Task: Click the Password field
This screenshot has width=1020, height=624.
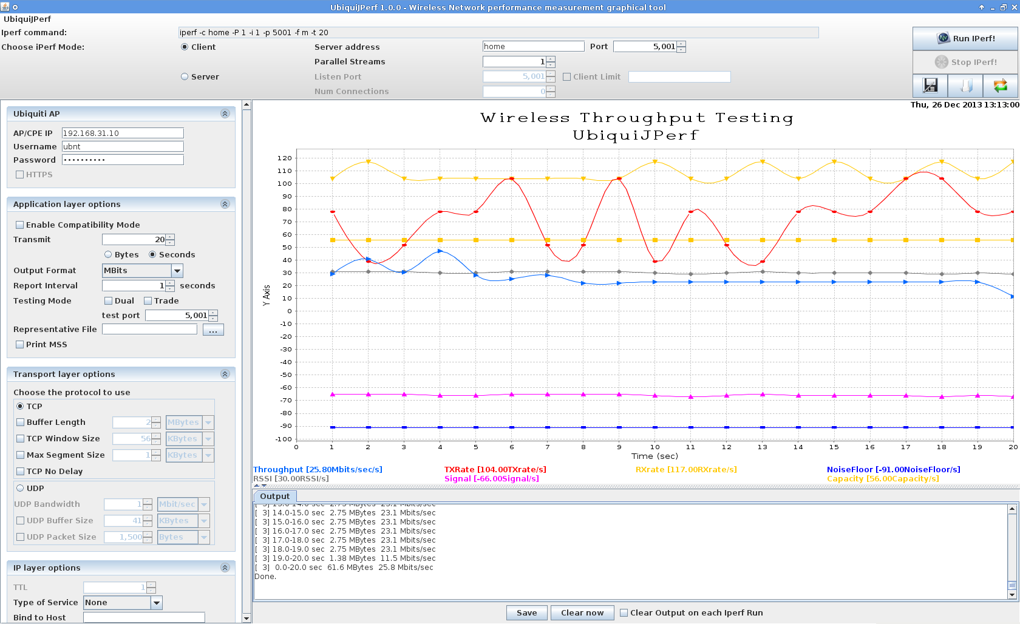Action: tap(123, 160)
